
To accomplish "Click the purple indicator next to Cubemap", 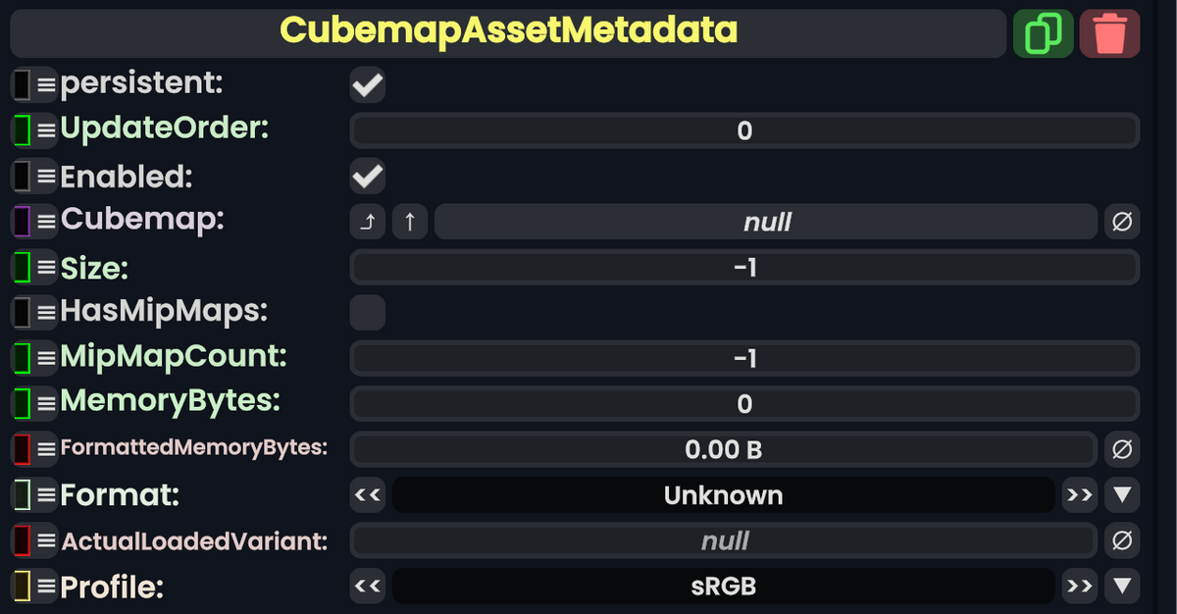I will tap(21, 221).
